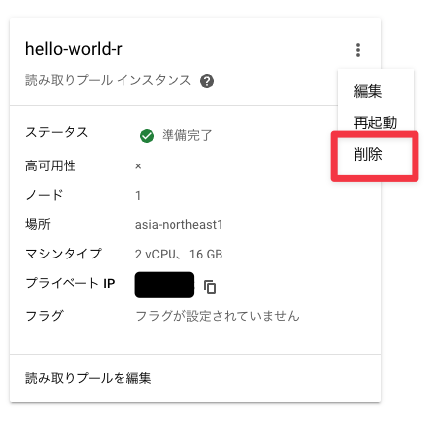Click the 準備完了 status text
The width and height of the screenshot is (442, 423).
tap(187, 135)
